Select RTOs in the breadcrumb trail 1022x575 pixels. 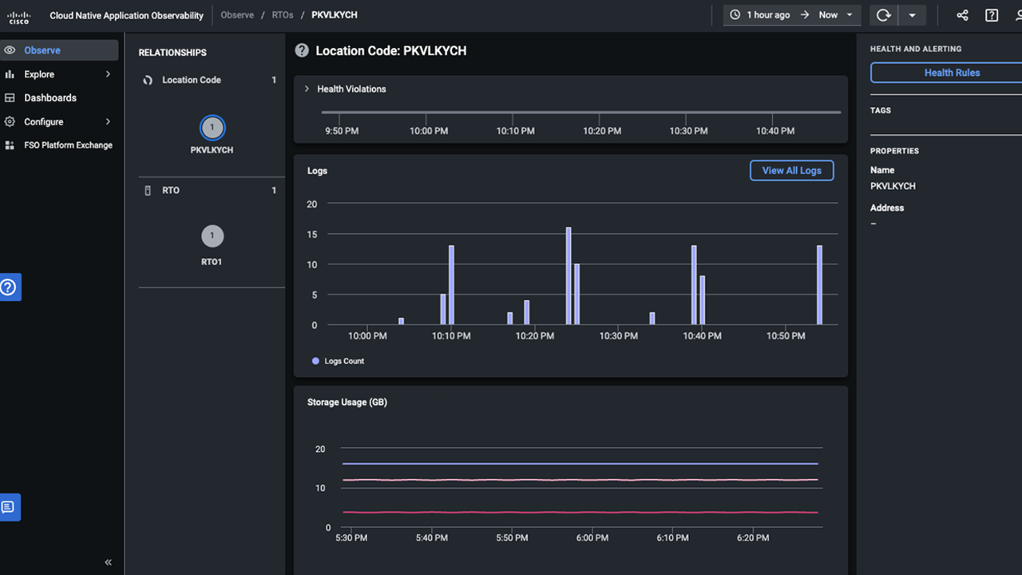[283, 14]
